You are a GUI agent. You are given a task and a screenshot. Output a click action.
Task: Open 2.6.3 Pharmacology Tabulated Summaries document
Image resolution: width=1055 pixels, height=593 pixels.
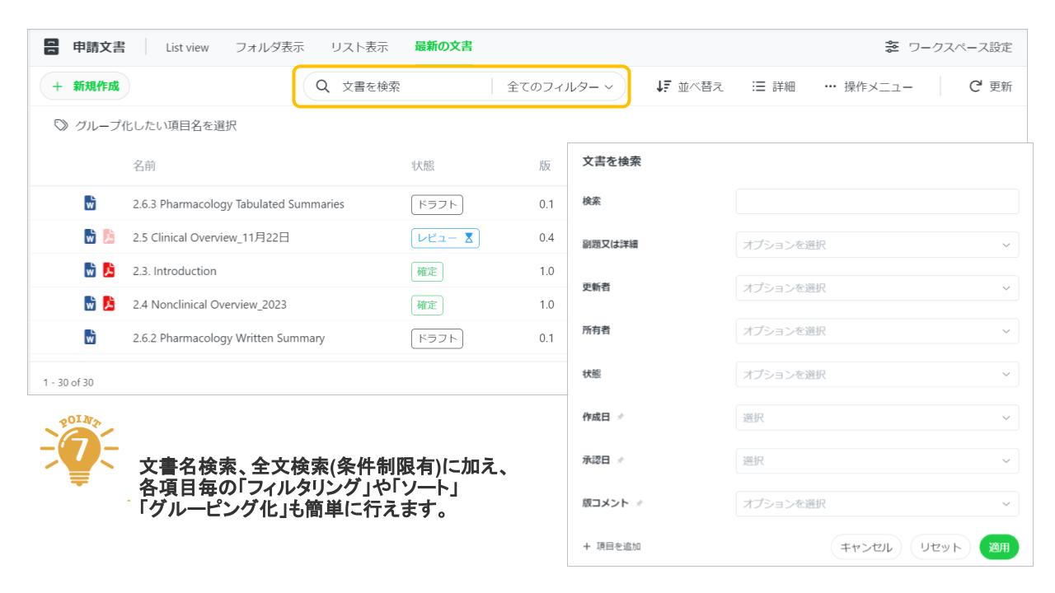(238, 204)
